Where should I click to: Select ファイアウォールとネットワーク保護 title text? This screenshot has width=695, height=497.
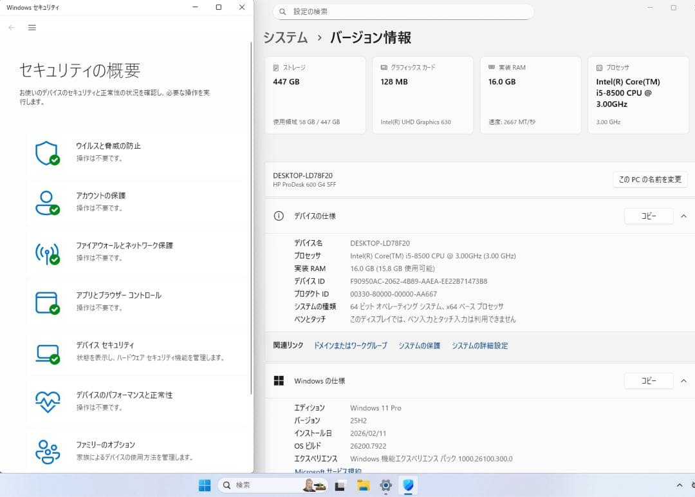pos(124,245)
